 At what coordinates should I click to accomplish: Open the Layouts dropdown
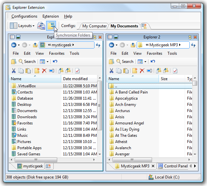(23, 26)
